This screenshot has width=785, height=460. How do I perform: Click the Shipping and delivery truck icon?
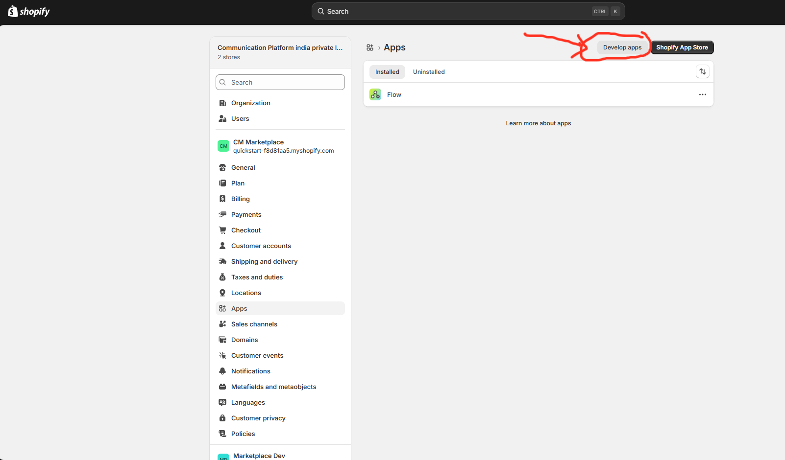[222, 261]
